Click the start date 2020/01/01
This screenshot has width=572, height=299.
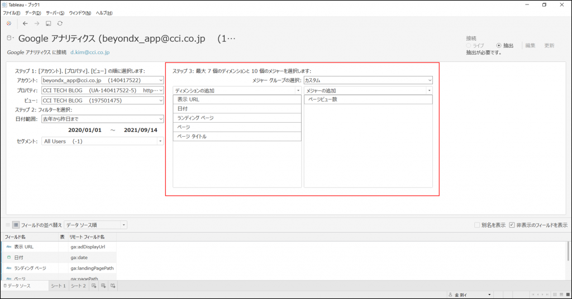click(85, 130)
